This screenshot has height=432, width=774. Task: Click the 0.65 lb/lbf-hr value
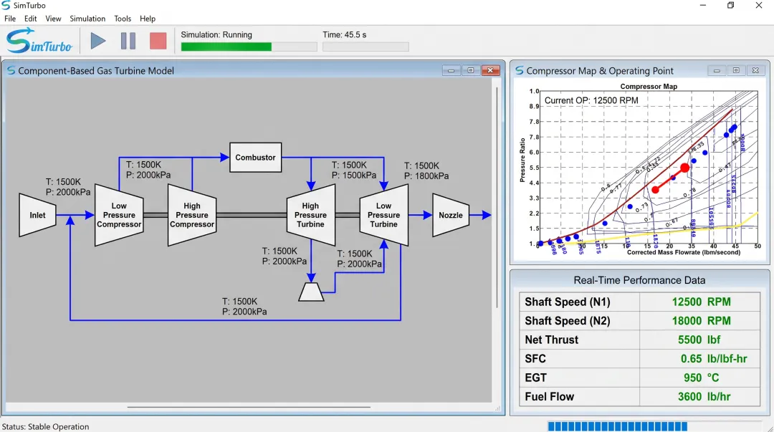pyautogui.click(x=714, y=358)
